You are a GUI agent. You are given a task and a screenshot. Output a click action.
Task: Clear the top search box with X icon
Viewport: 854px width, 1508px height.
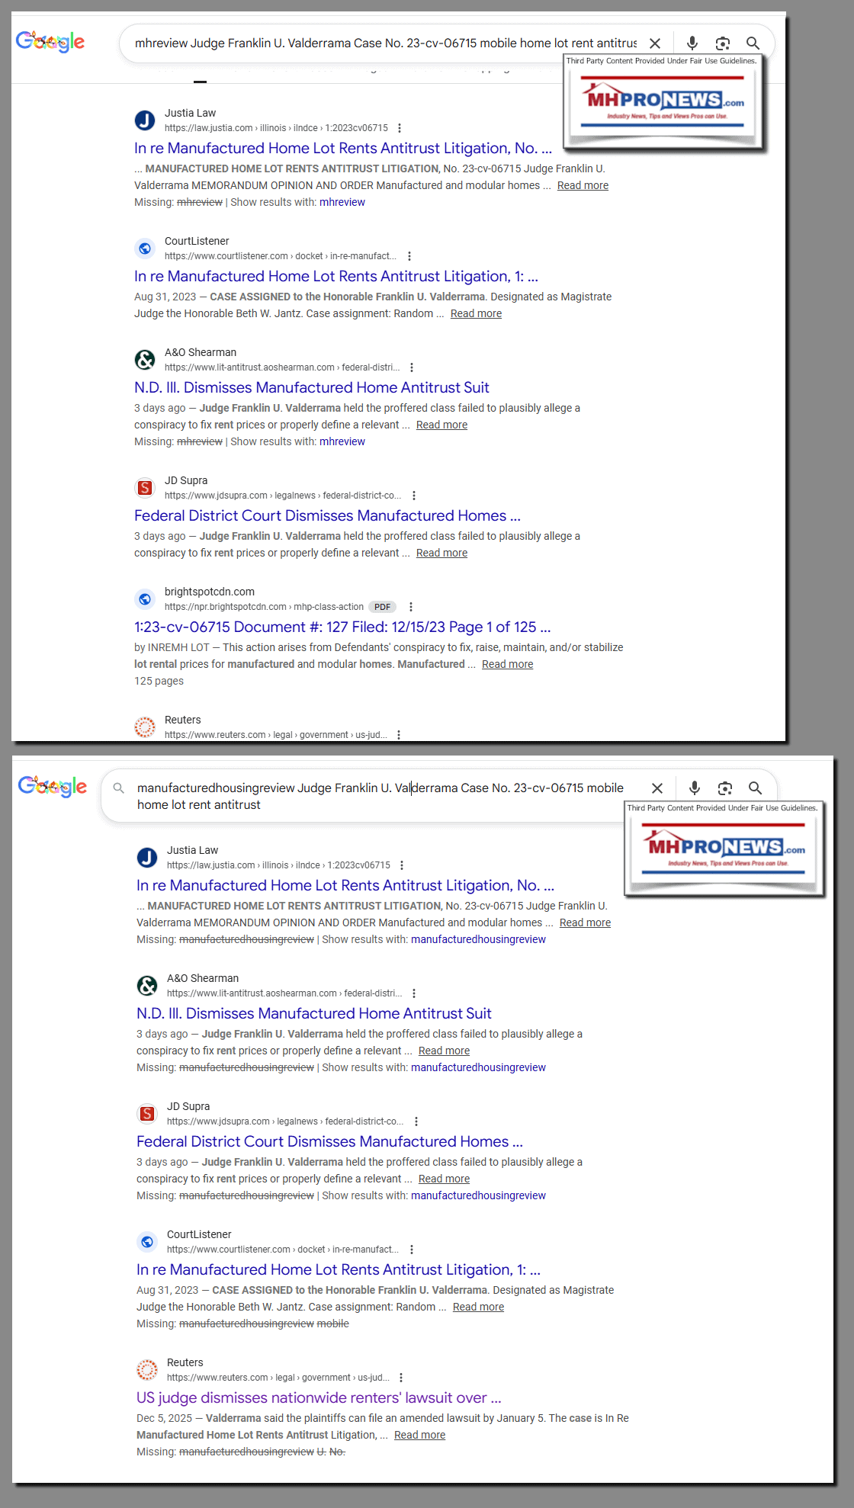coord(655,43)
